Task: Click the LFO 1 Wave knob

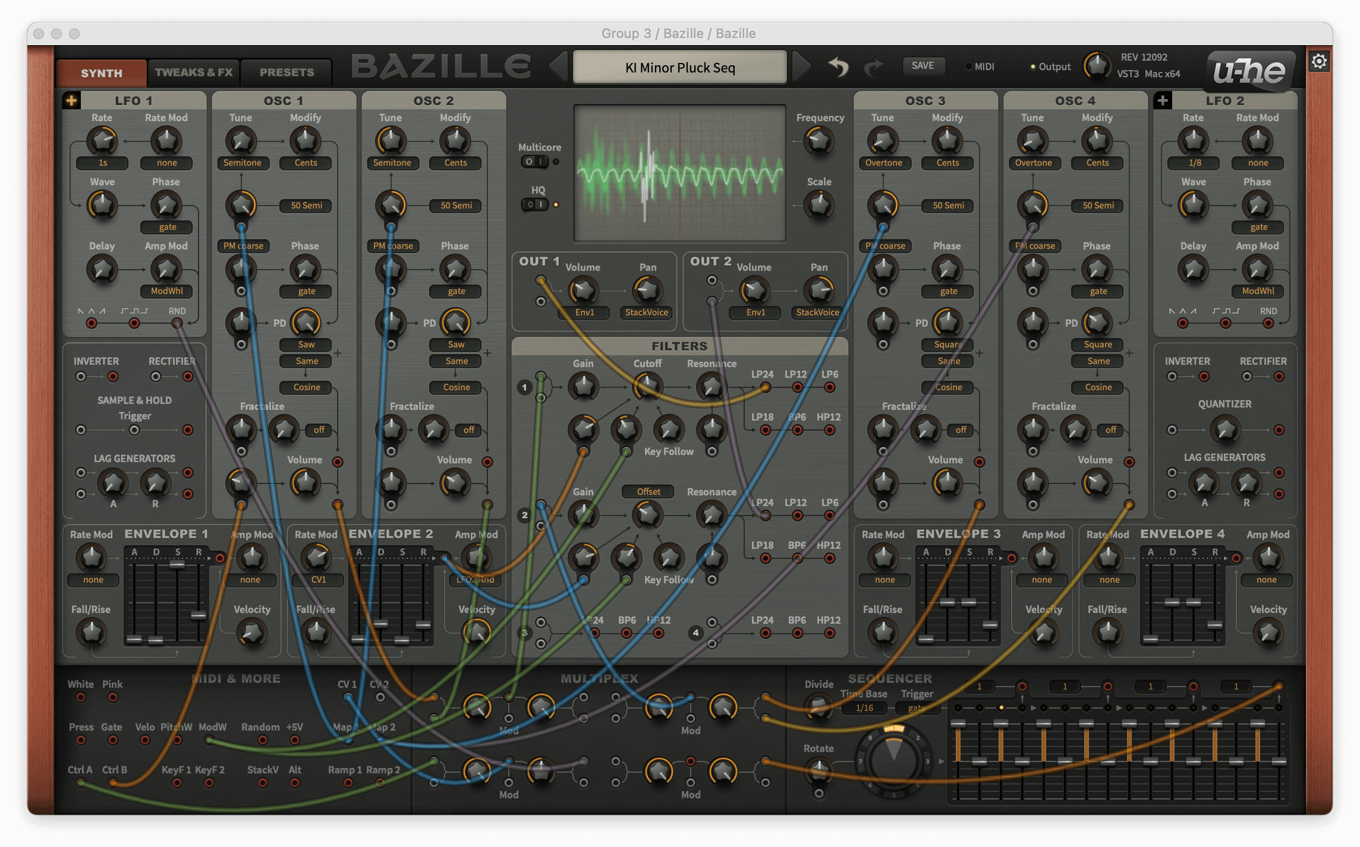Action: tap(102, 206)
